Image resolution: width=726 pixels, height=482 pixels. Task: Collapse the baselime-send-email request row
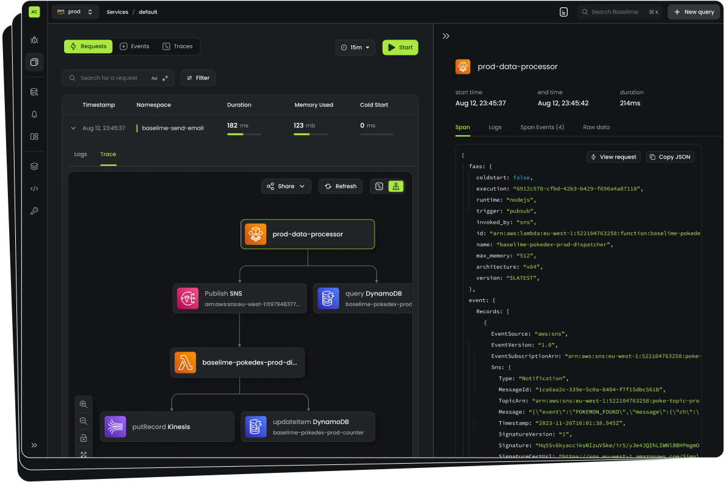tap(73, 129)
